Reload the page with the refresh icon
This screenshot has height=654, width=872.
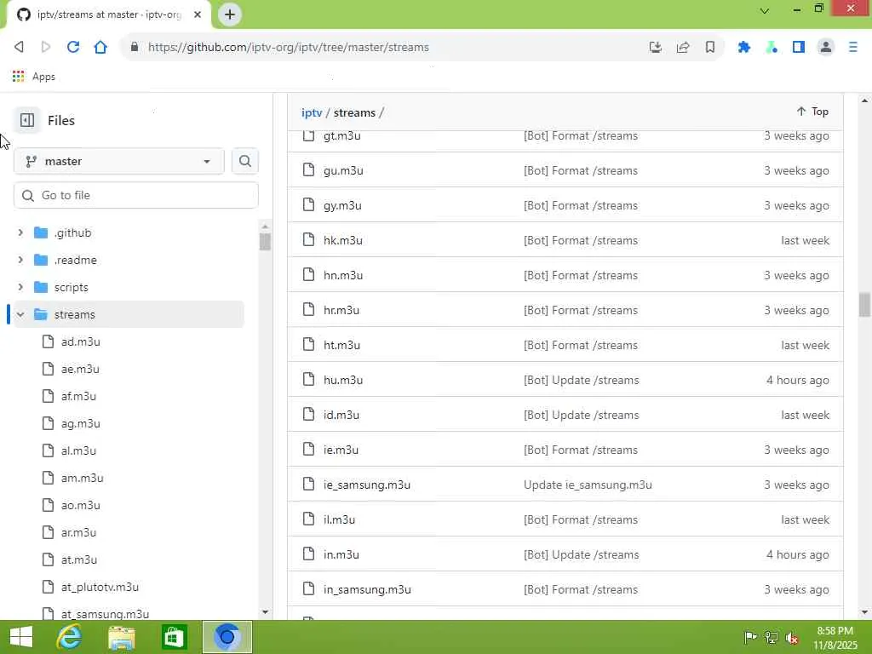click(x=73, y=48)
